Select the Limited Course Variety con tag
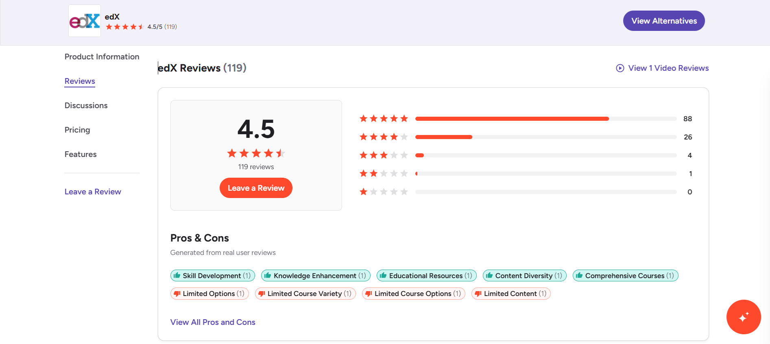 tap(305, 294)
